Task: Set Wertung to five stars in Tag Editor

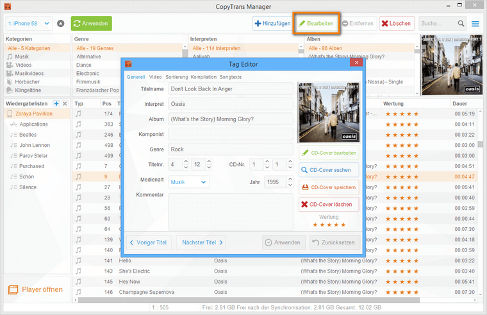Action: coord(343,225)
